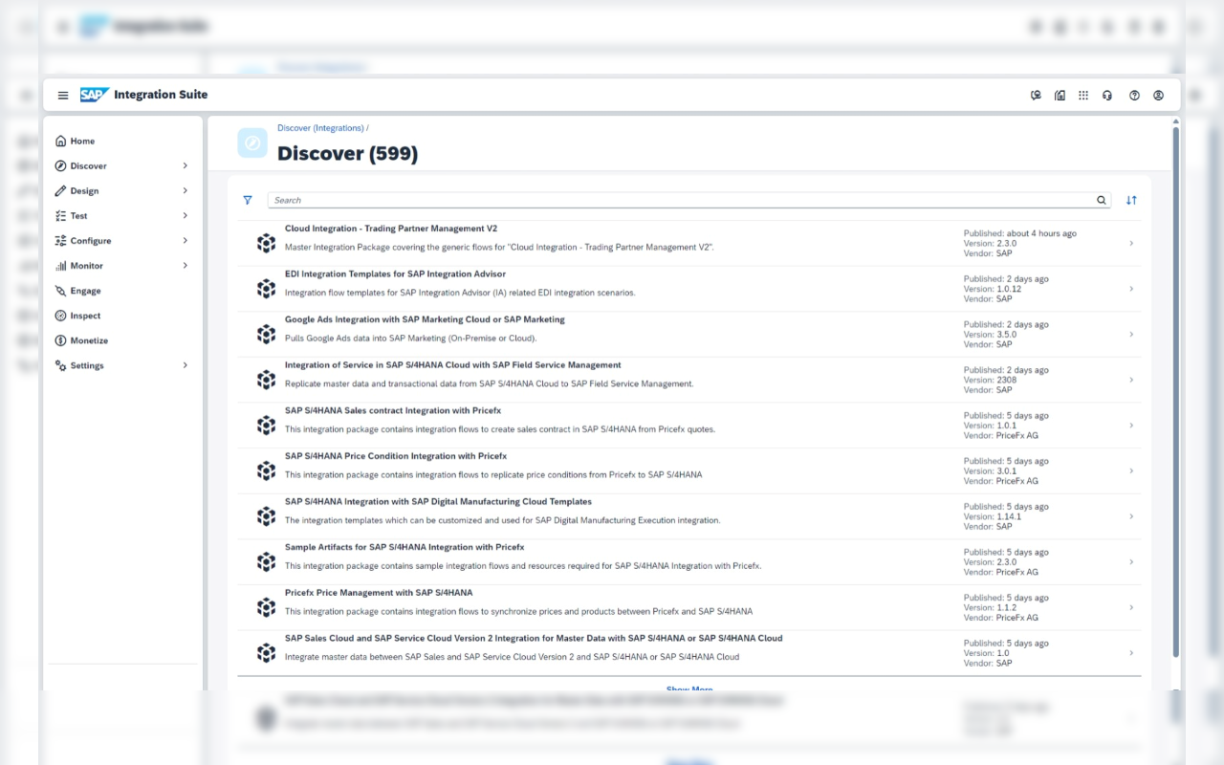
Task: Click package icon for SAP S/4HANA Sales contract row
Action: [x=266, y=426]
